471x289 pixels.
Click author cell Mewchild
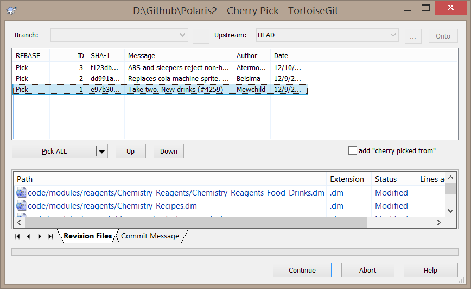(x=251, y=89)
